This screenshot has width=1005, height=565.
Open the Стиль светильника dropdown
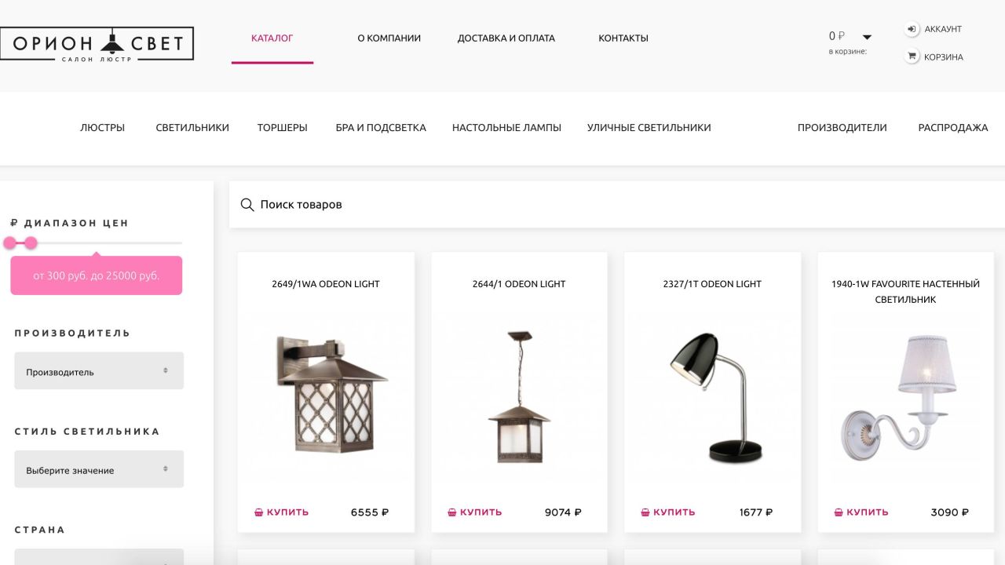pyautogui.click(x=99, y=469)
